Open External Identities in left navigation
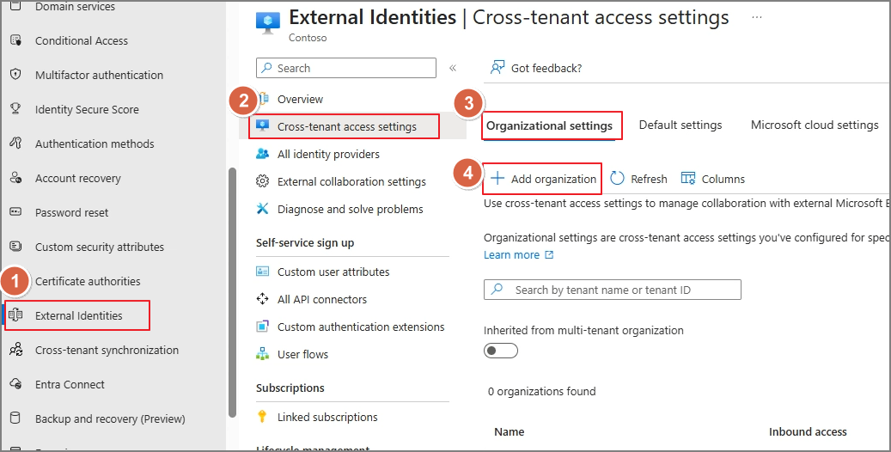This screenshot has height=452, width=891. tap(77, 315)
